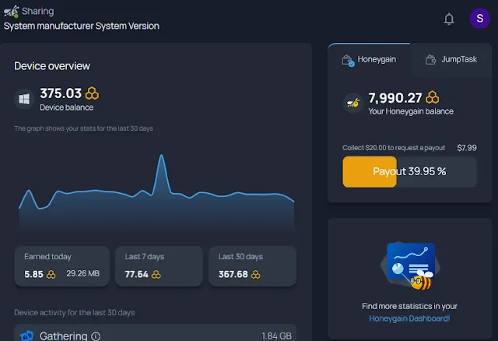The width and height of the screenshot is (498, 341).
Task: Click 'Device activity for the last 30 days'
Action: (x=75, y=312)
